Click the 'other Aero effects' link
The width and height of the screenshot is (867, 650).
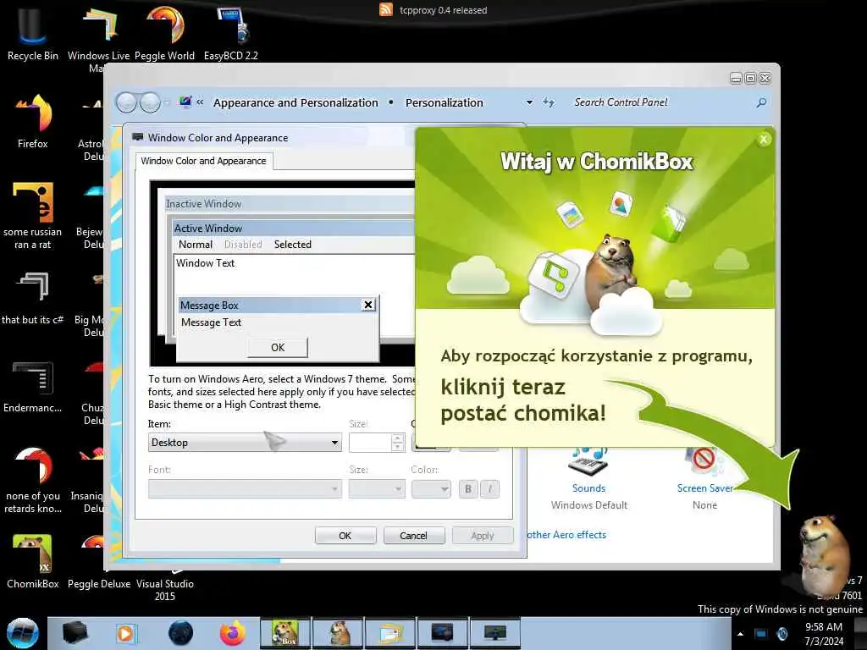566,535
